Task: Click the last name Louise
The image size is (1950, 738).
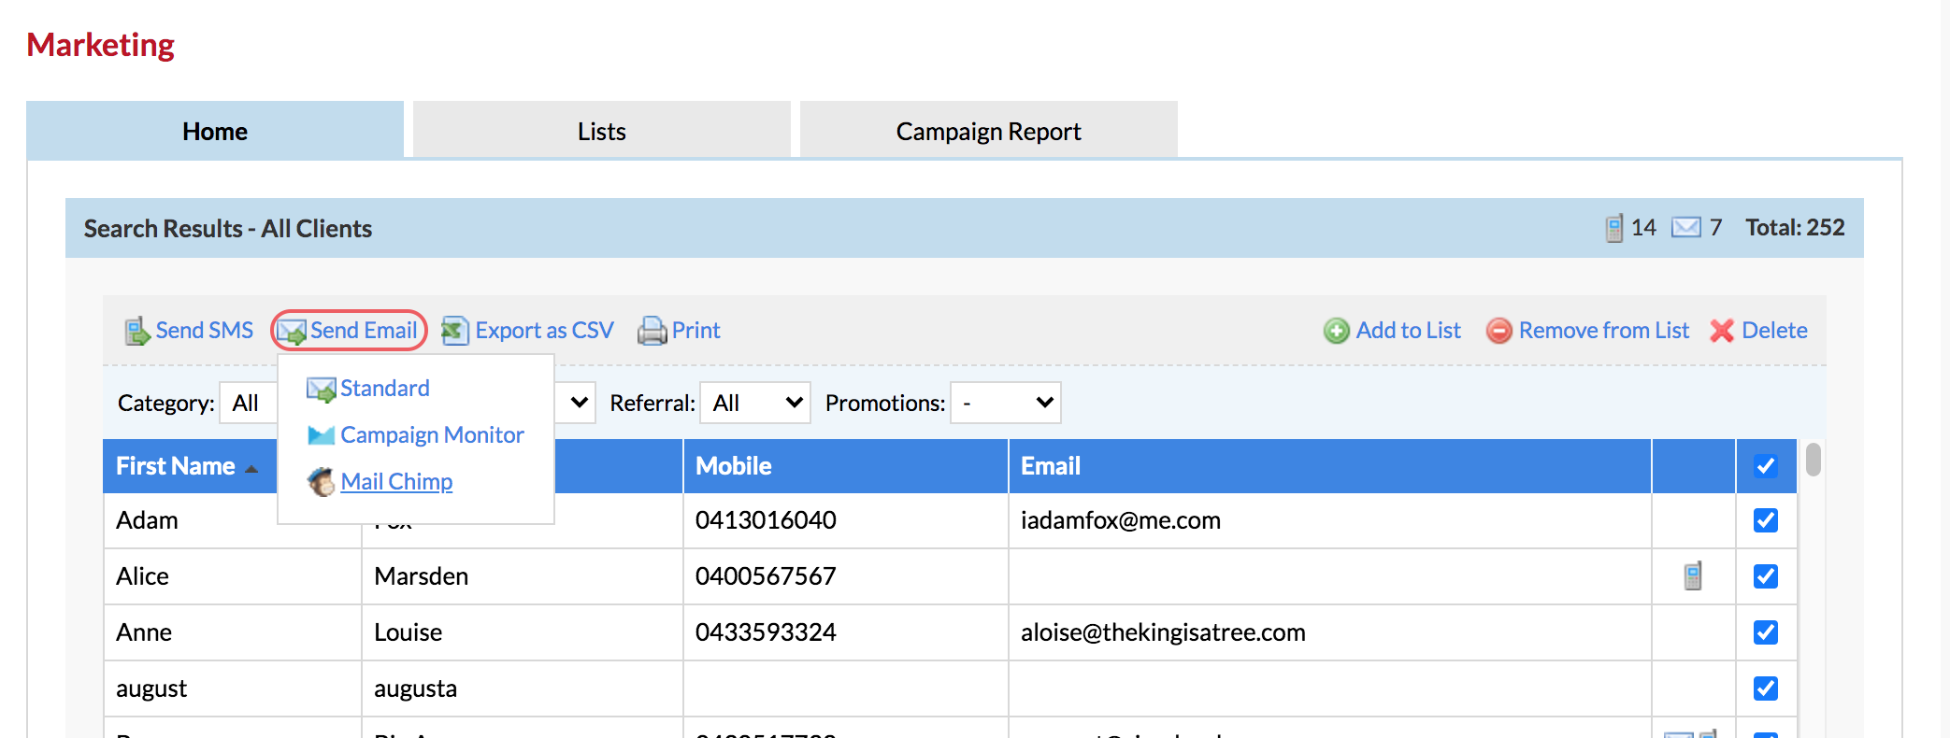Action: pyautogui.click(x=409, y=632)
